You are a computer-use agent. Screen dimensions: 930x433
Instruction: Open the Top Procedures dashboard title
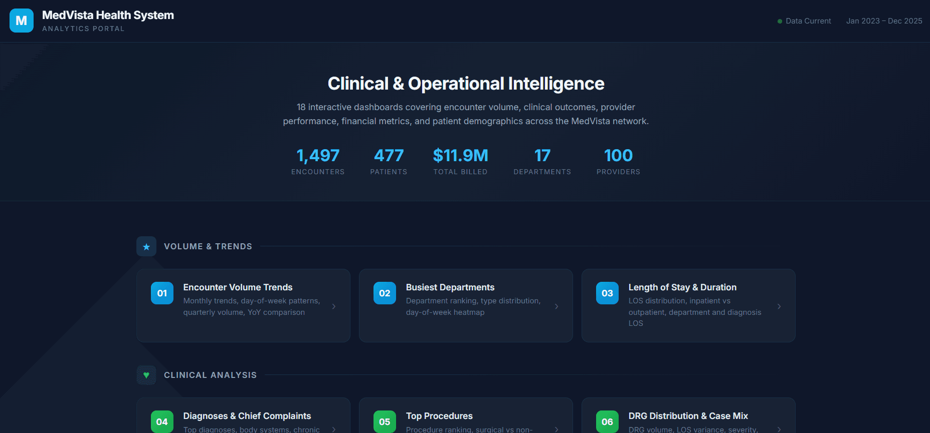coord(439,416)
